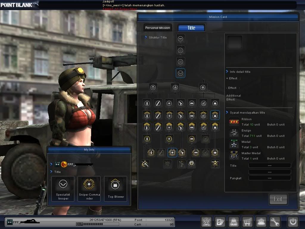Click the Struktur Title heading arrow
Screen dimensions: 305x229
click(146, 37)
